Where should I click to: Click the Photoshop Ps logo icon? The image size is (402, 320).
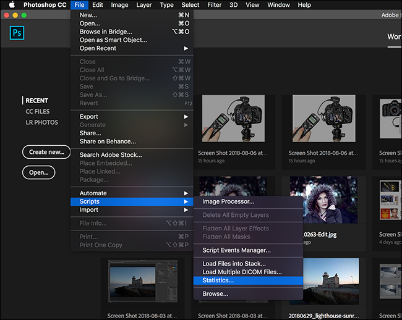[17, 33]
